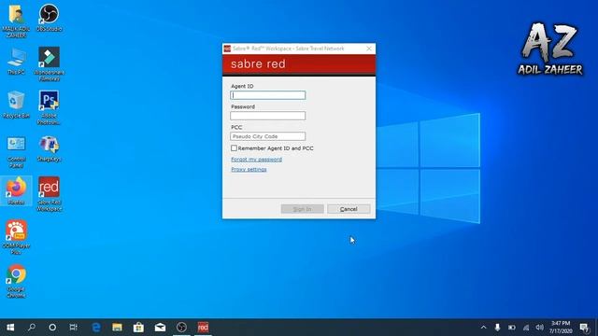This screenshot has width=598, height=336.
Task: Launch GOM Player Plus desktop shortcut
Action: (16, 237)
